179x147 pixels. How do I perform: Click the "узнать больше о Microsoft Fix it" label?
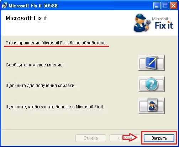(55, 107)
